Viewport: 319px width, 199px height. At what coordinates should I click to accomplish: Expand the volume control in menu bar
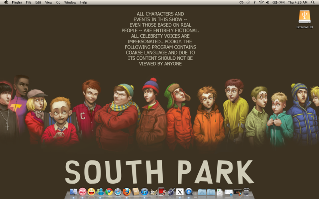(268, 2)
